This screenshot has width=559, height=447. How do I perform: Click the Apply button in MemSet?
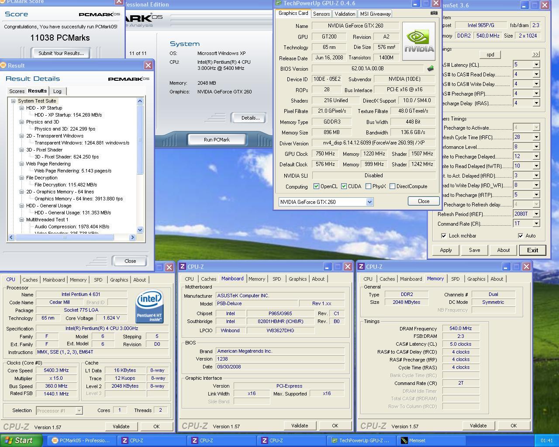point(446,250)
